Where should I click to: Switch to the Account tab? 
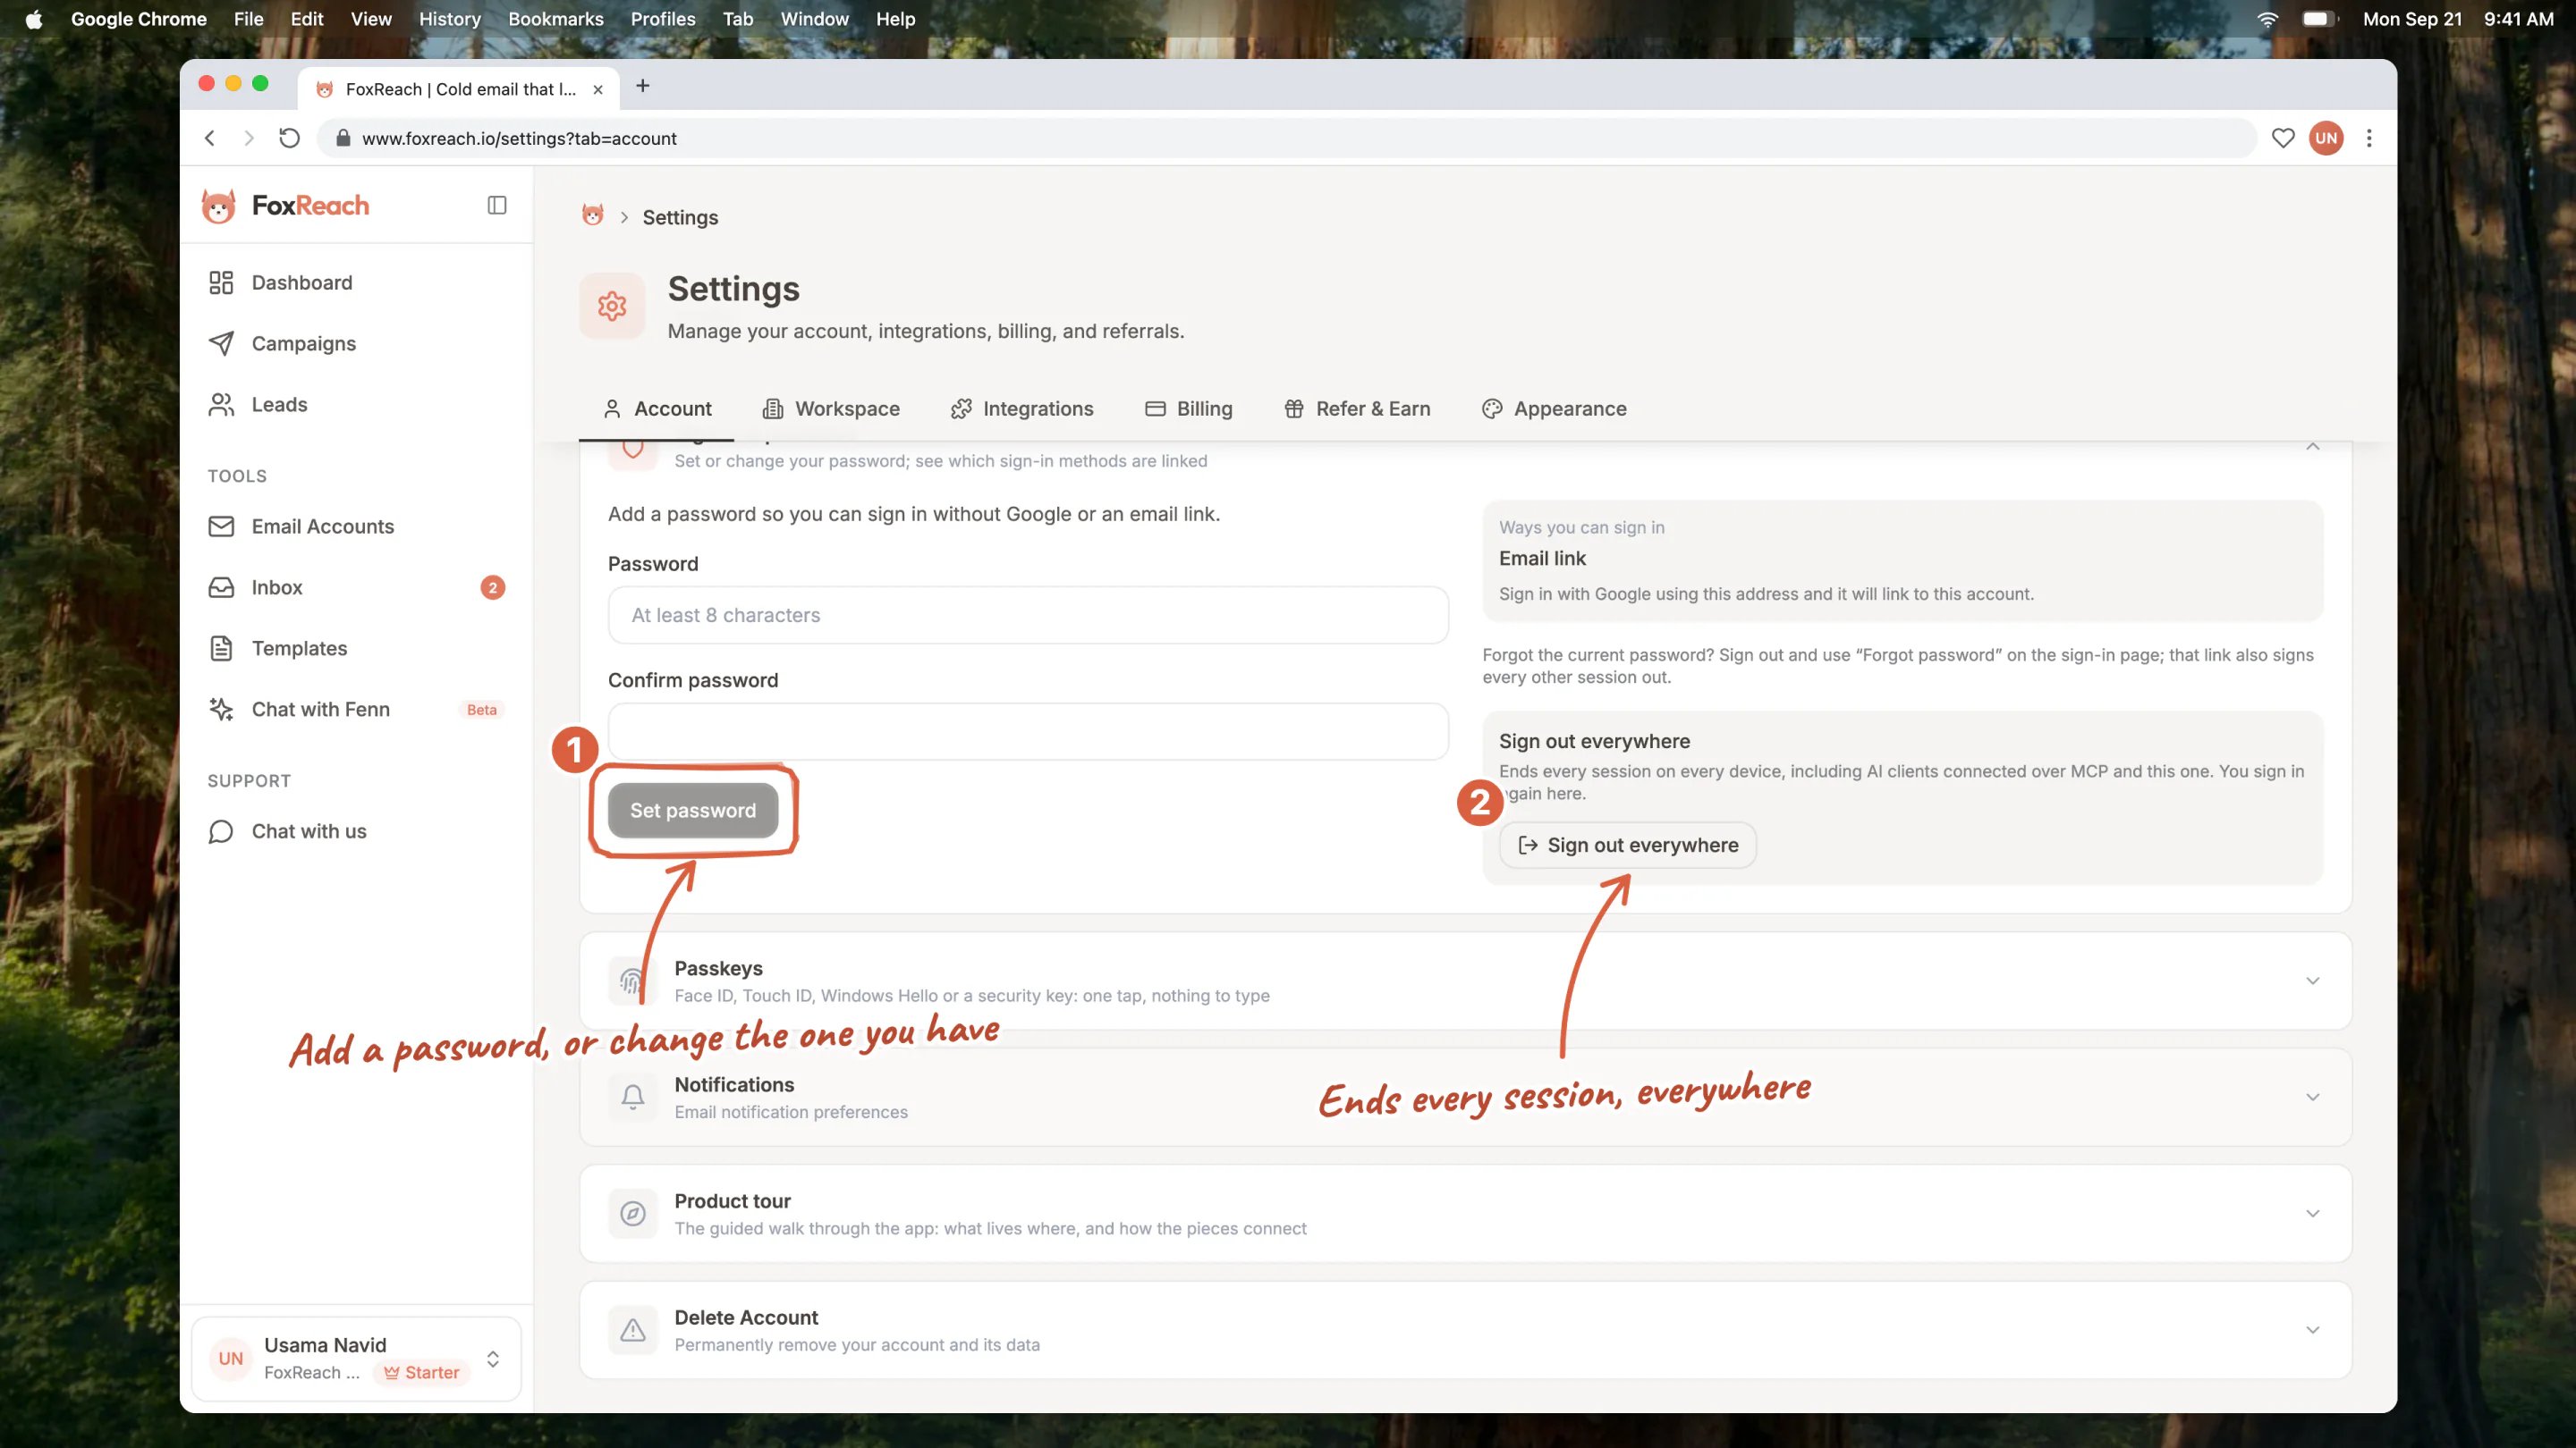pyautogui.click(x=657, y=408)
